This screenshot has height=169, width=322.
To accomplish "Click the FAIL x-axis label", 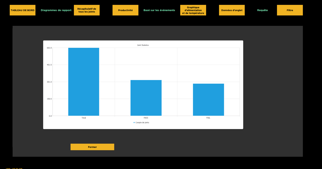I will tap(208, 118).
